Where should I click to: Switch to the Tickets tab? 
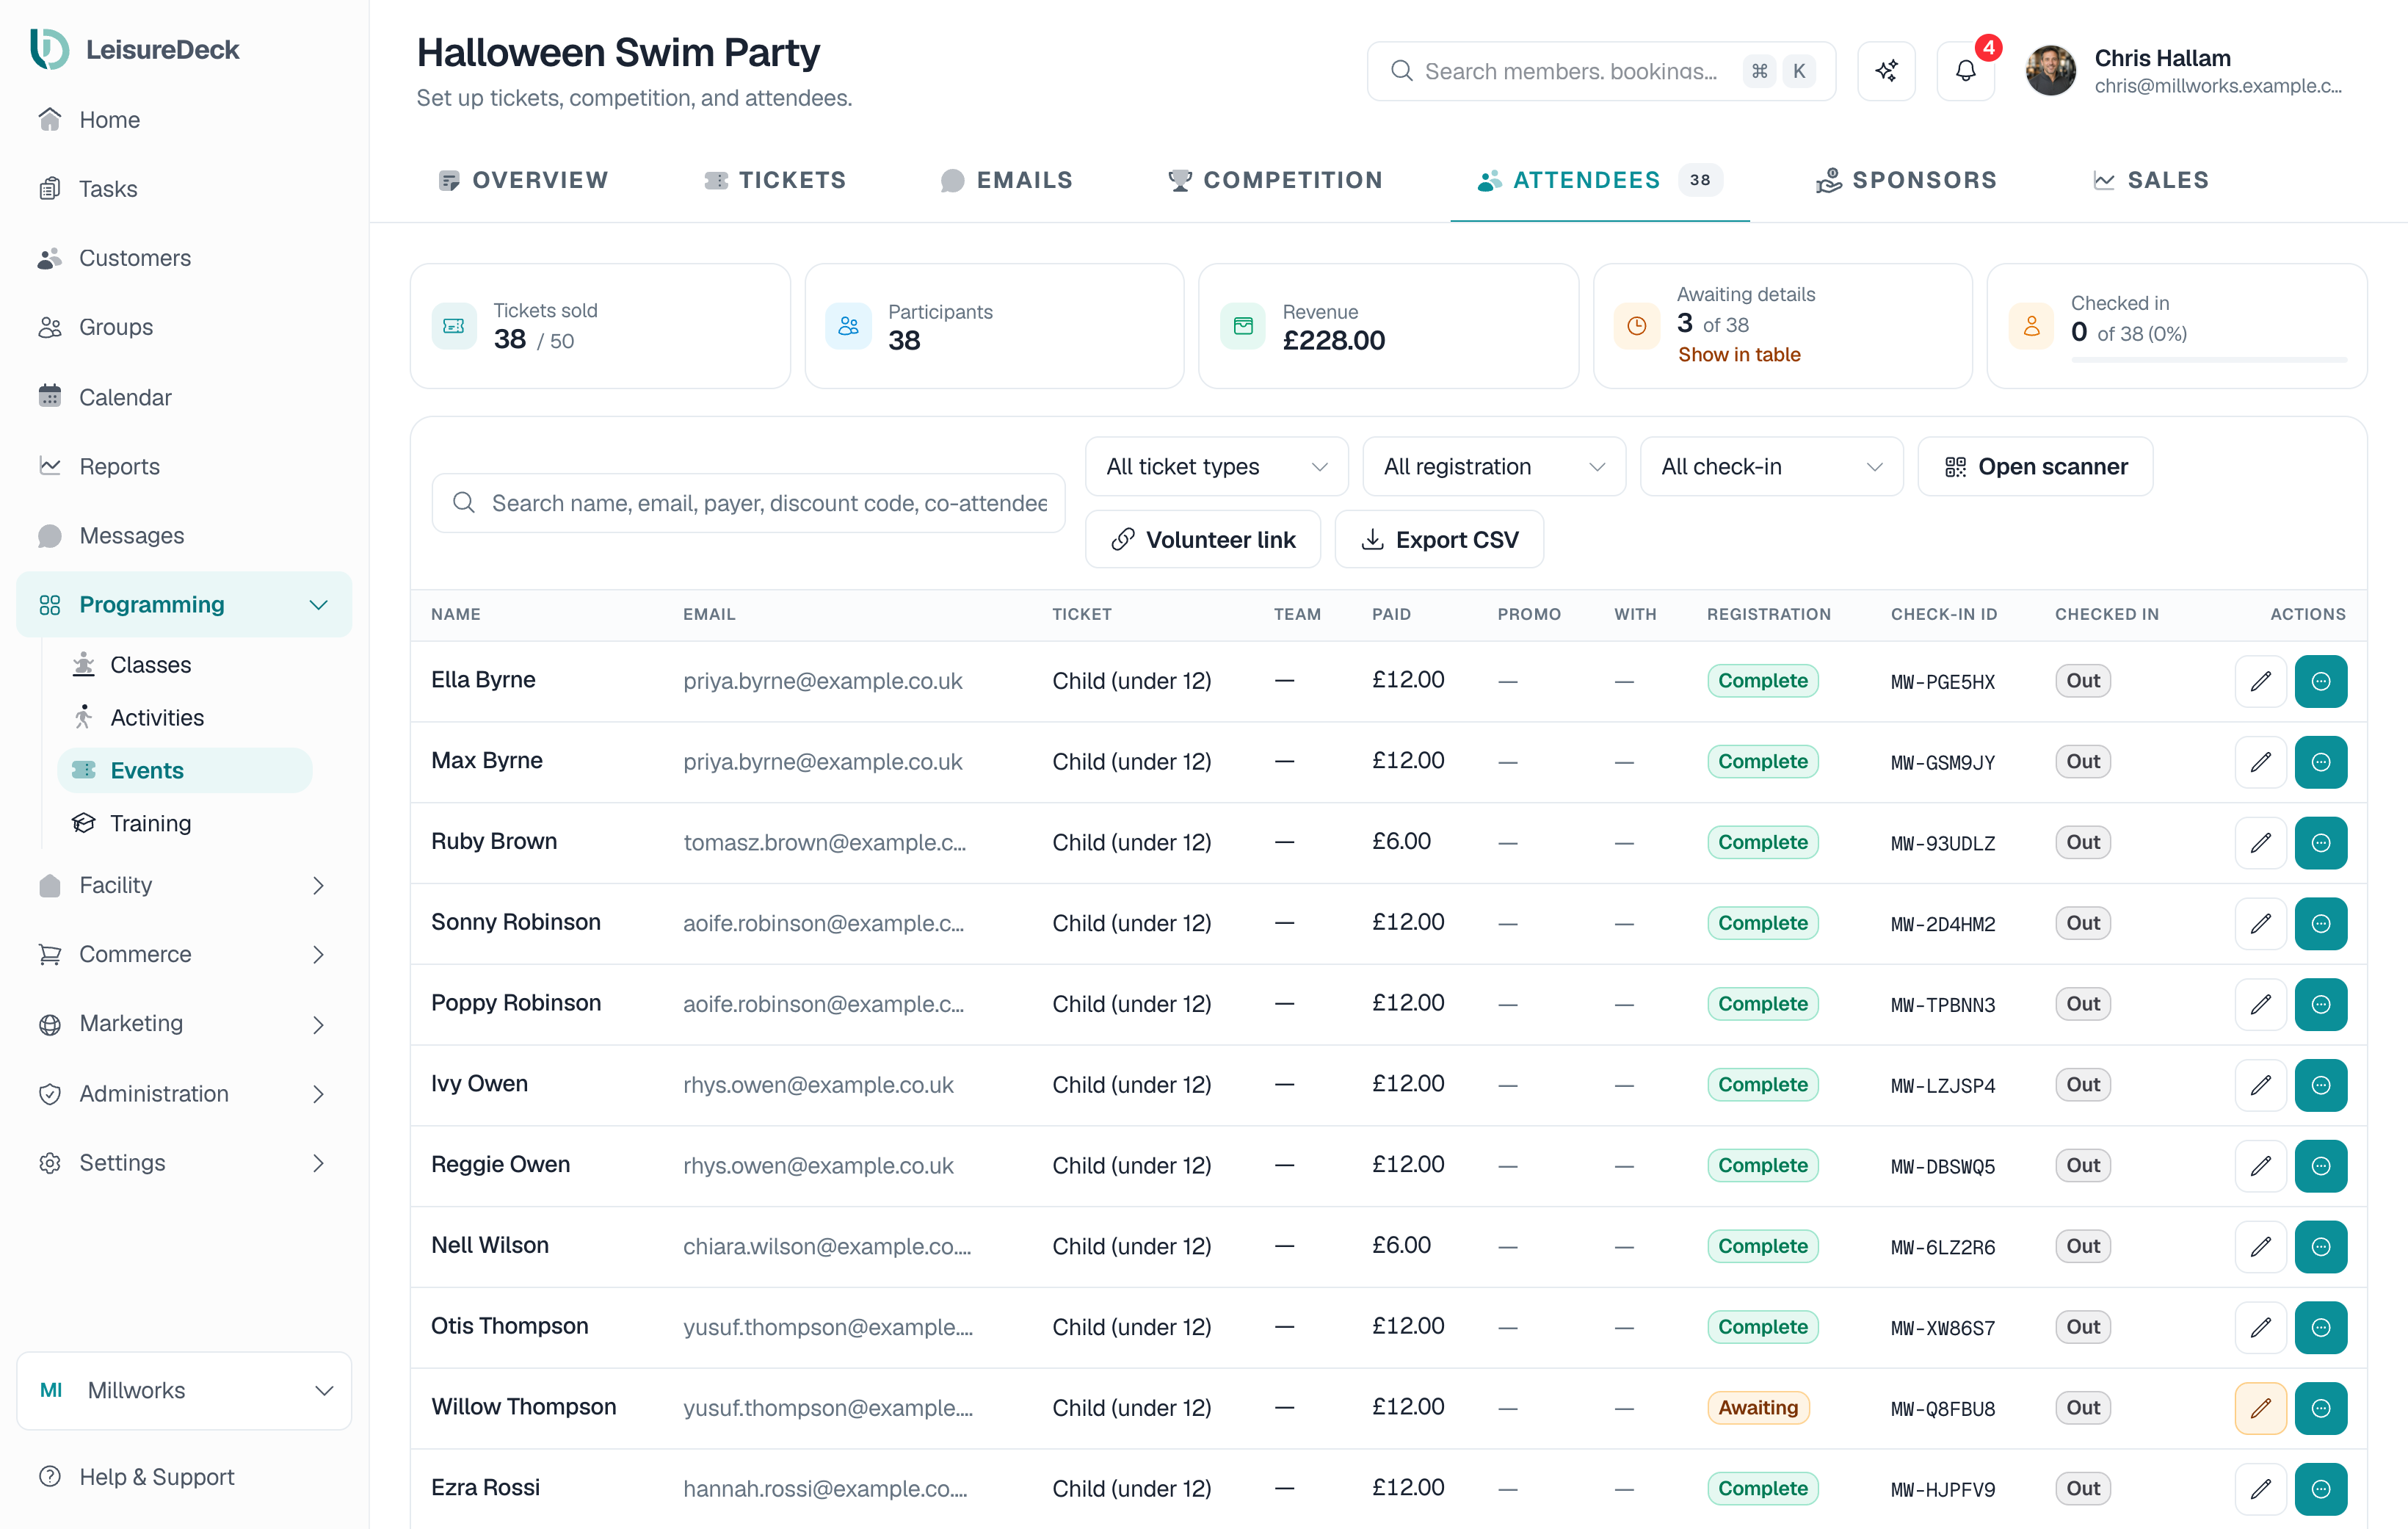[775, 180]
